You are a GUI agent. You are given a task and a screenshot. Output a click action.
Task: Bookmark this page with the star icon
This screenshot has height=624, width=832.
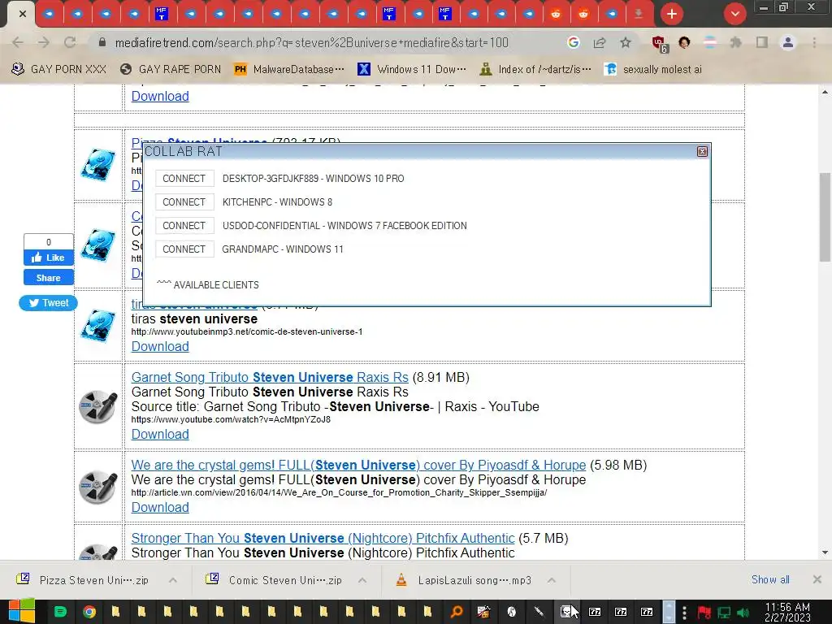click(x=626, y=42)
